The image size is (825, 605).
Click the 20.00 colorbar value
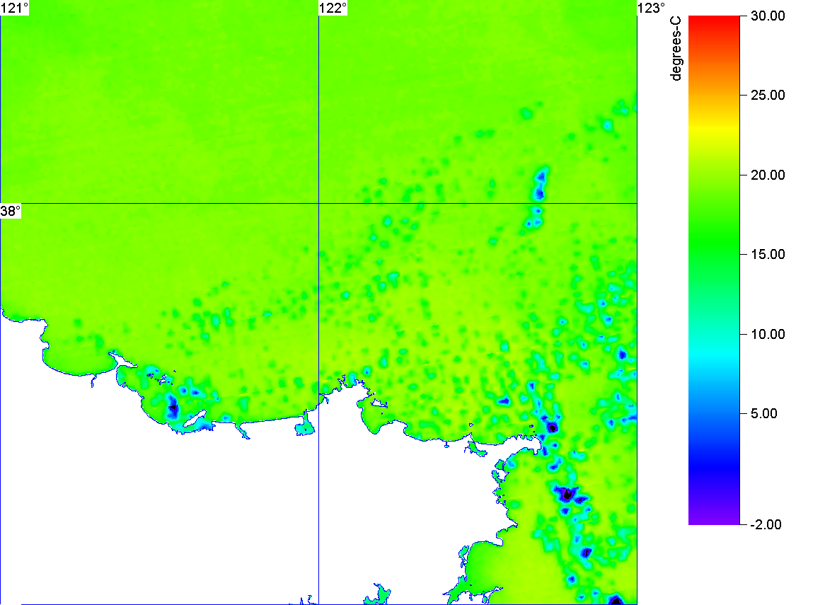point(768,175)
